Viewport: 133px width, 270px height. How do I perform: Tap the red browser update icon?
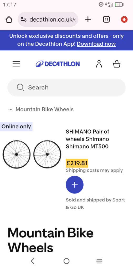(x=124, y=20)
